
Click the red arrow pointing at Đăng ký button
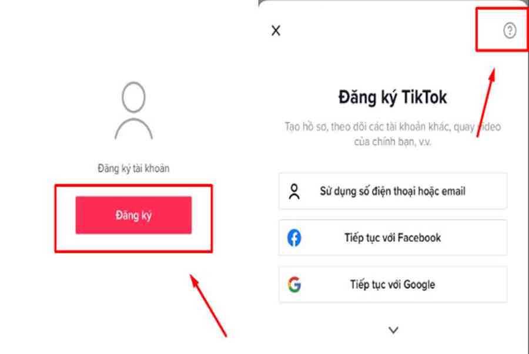(x=208, y=305)
